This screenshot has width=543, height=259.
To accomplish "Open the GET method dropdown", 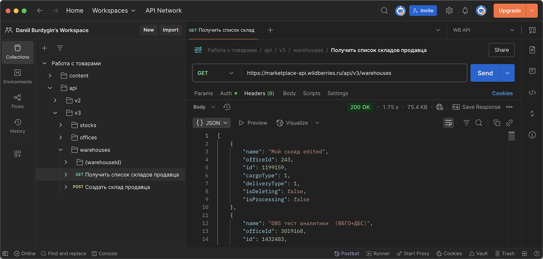I will 216,73.
